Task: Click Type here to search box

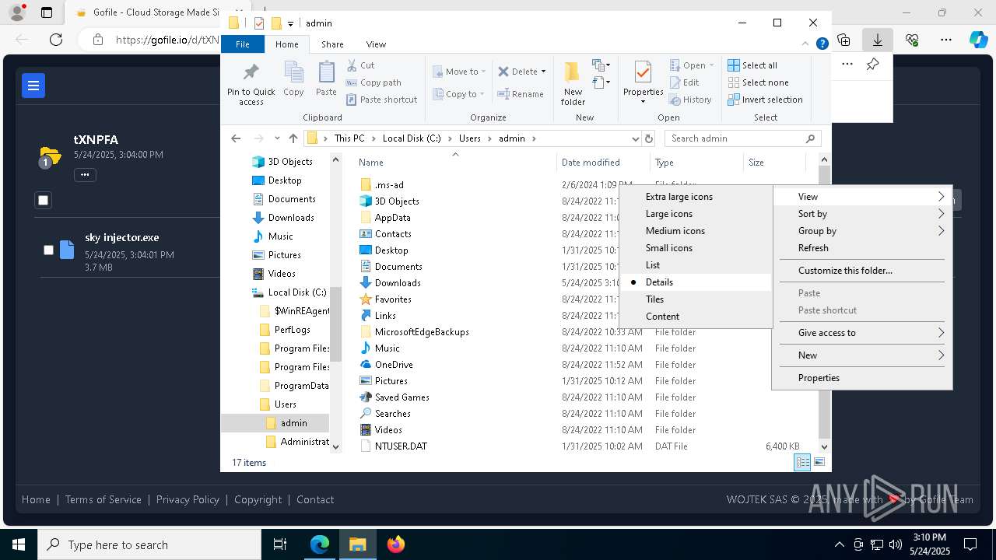Action: [x=149, y=544]
